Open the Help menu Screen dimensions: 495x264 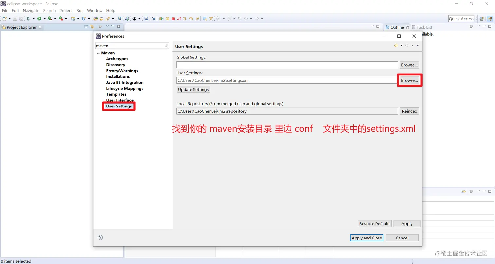111,10
